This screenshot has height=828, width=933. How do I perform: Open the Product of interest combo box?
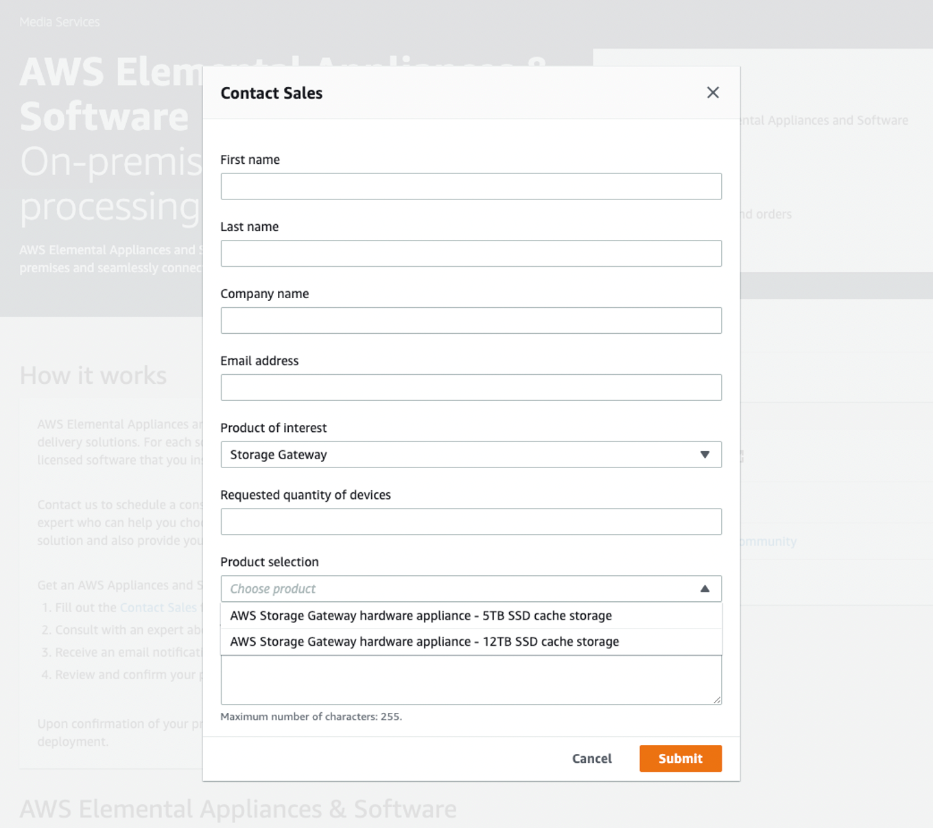coord(471,454)
